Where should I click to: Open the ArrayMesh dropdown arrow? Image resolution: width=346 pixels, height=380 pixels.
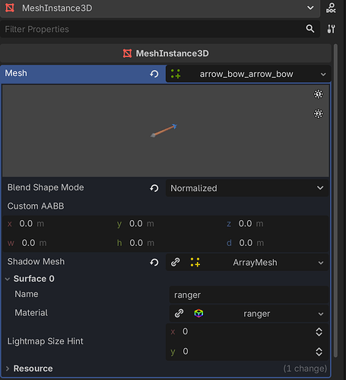coord(321,263)
